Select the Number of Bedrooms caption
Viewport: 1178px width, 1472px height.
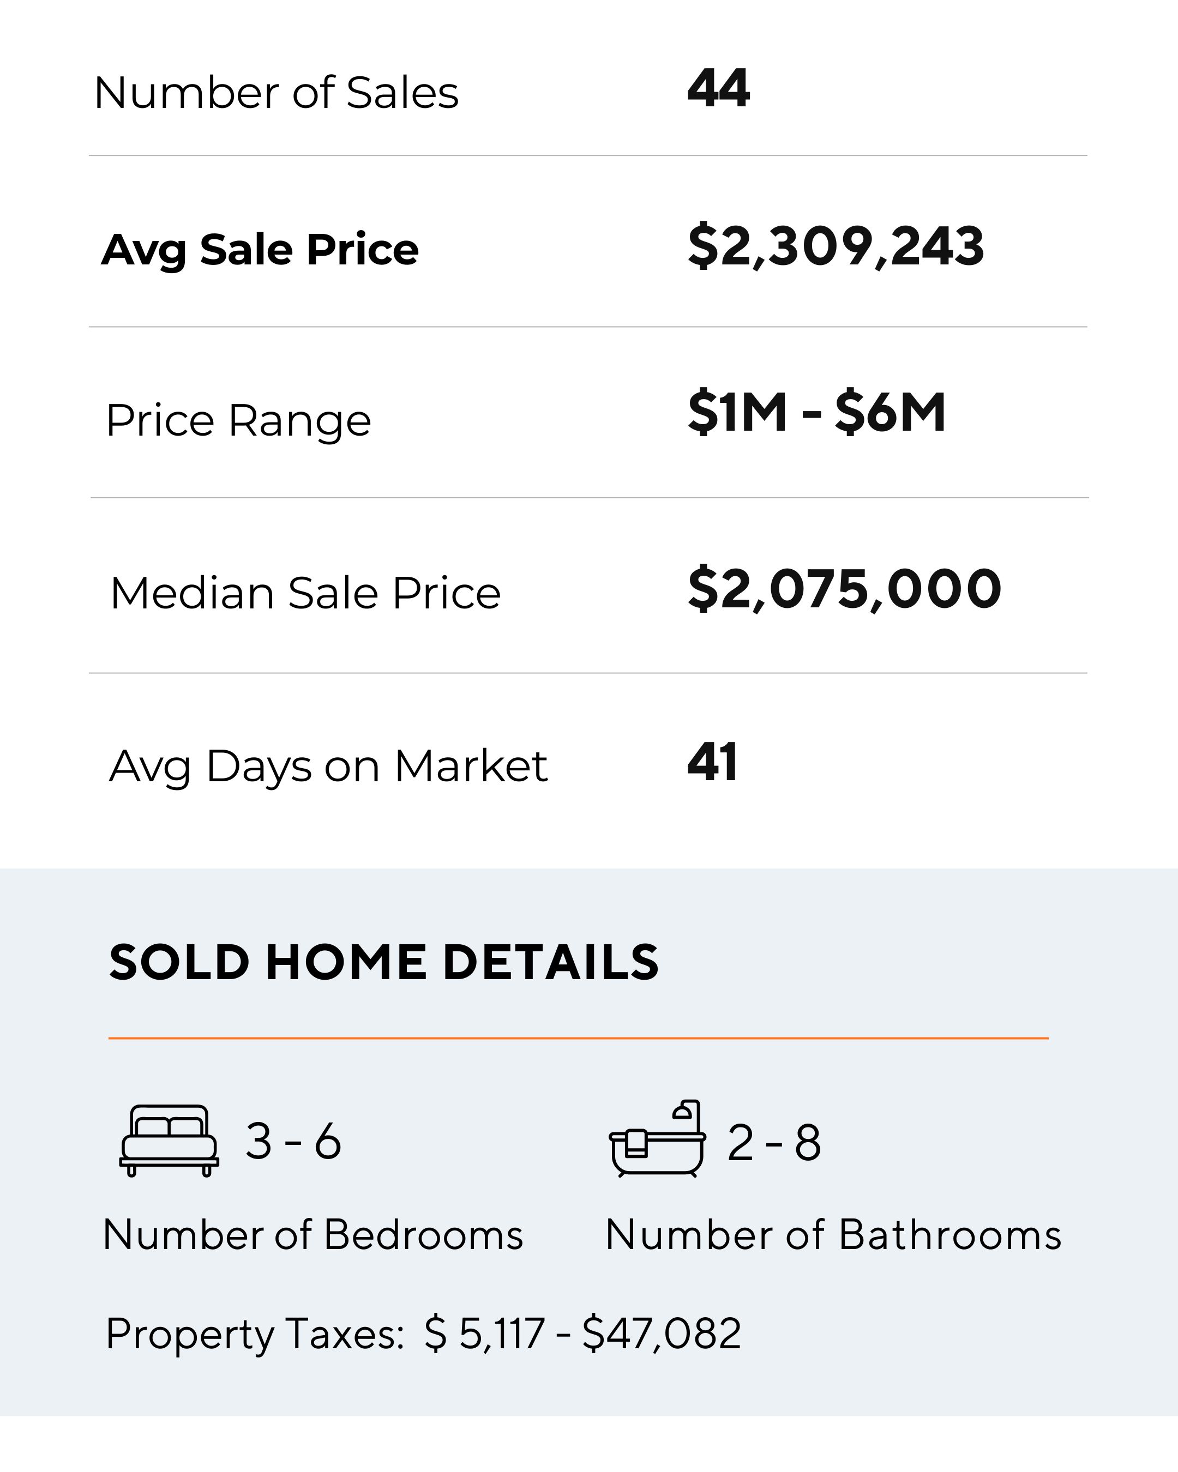pyautogui.click(x=312, y=1235)
